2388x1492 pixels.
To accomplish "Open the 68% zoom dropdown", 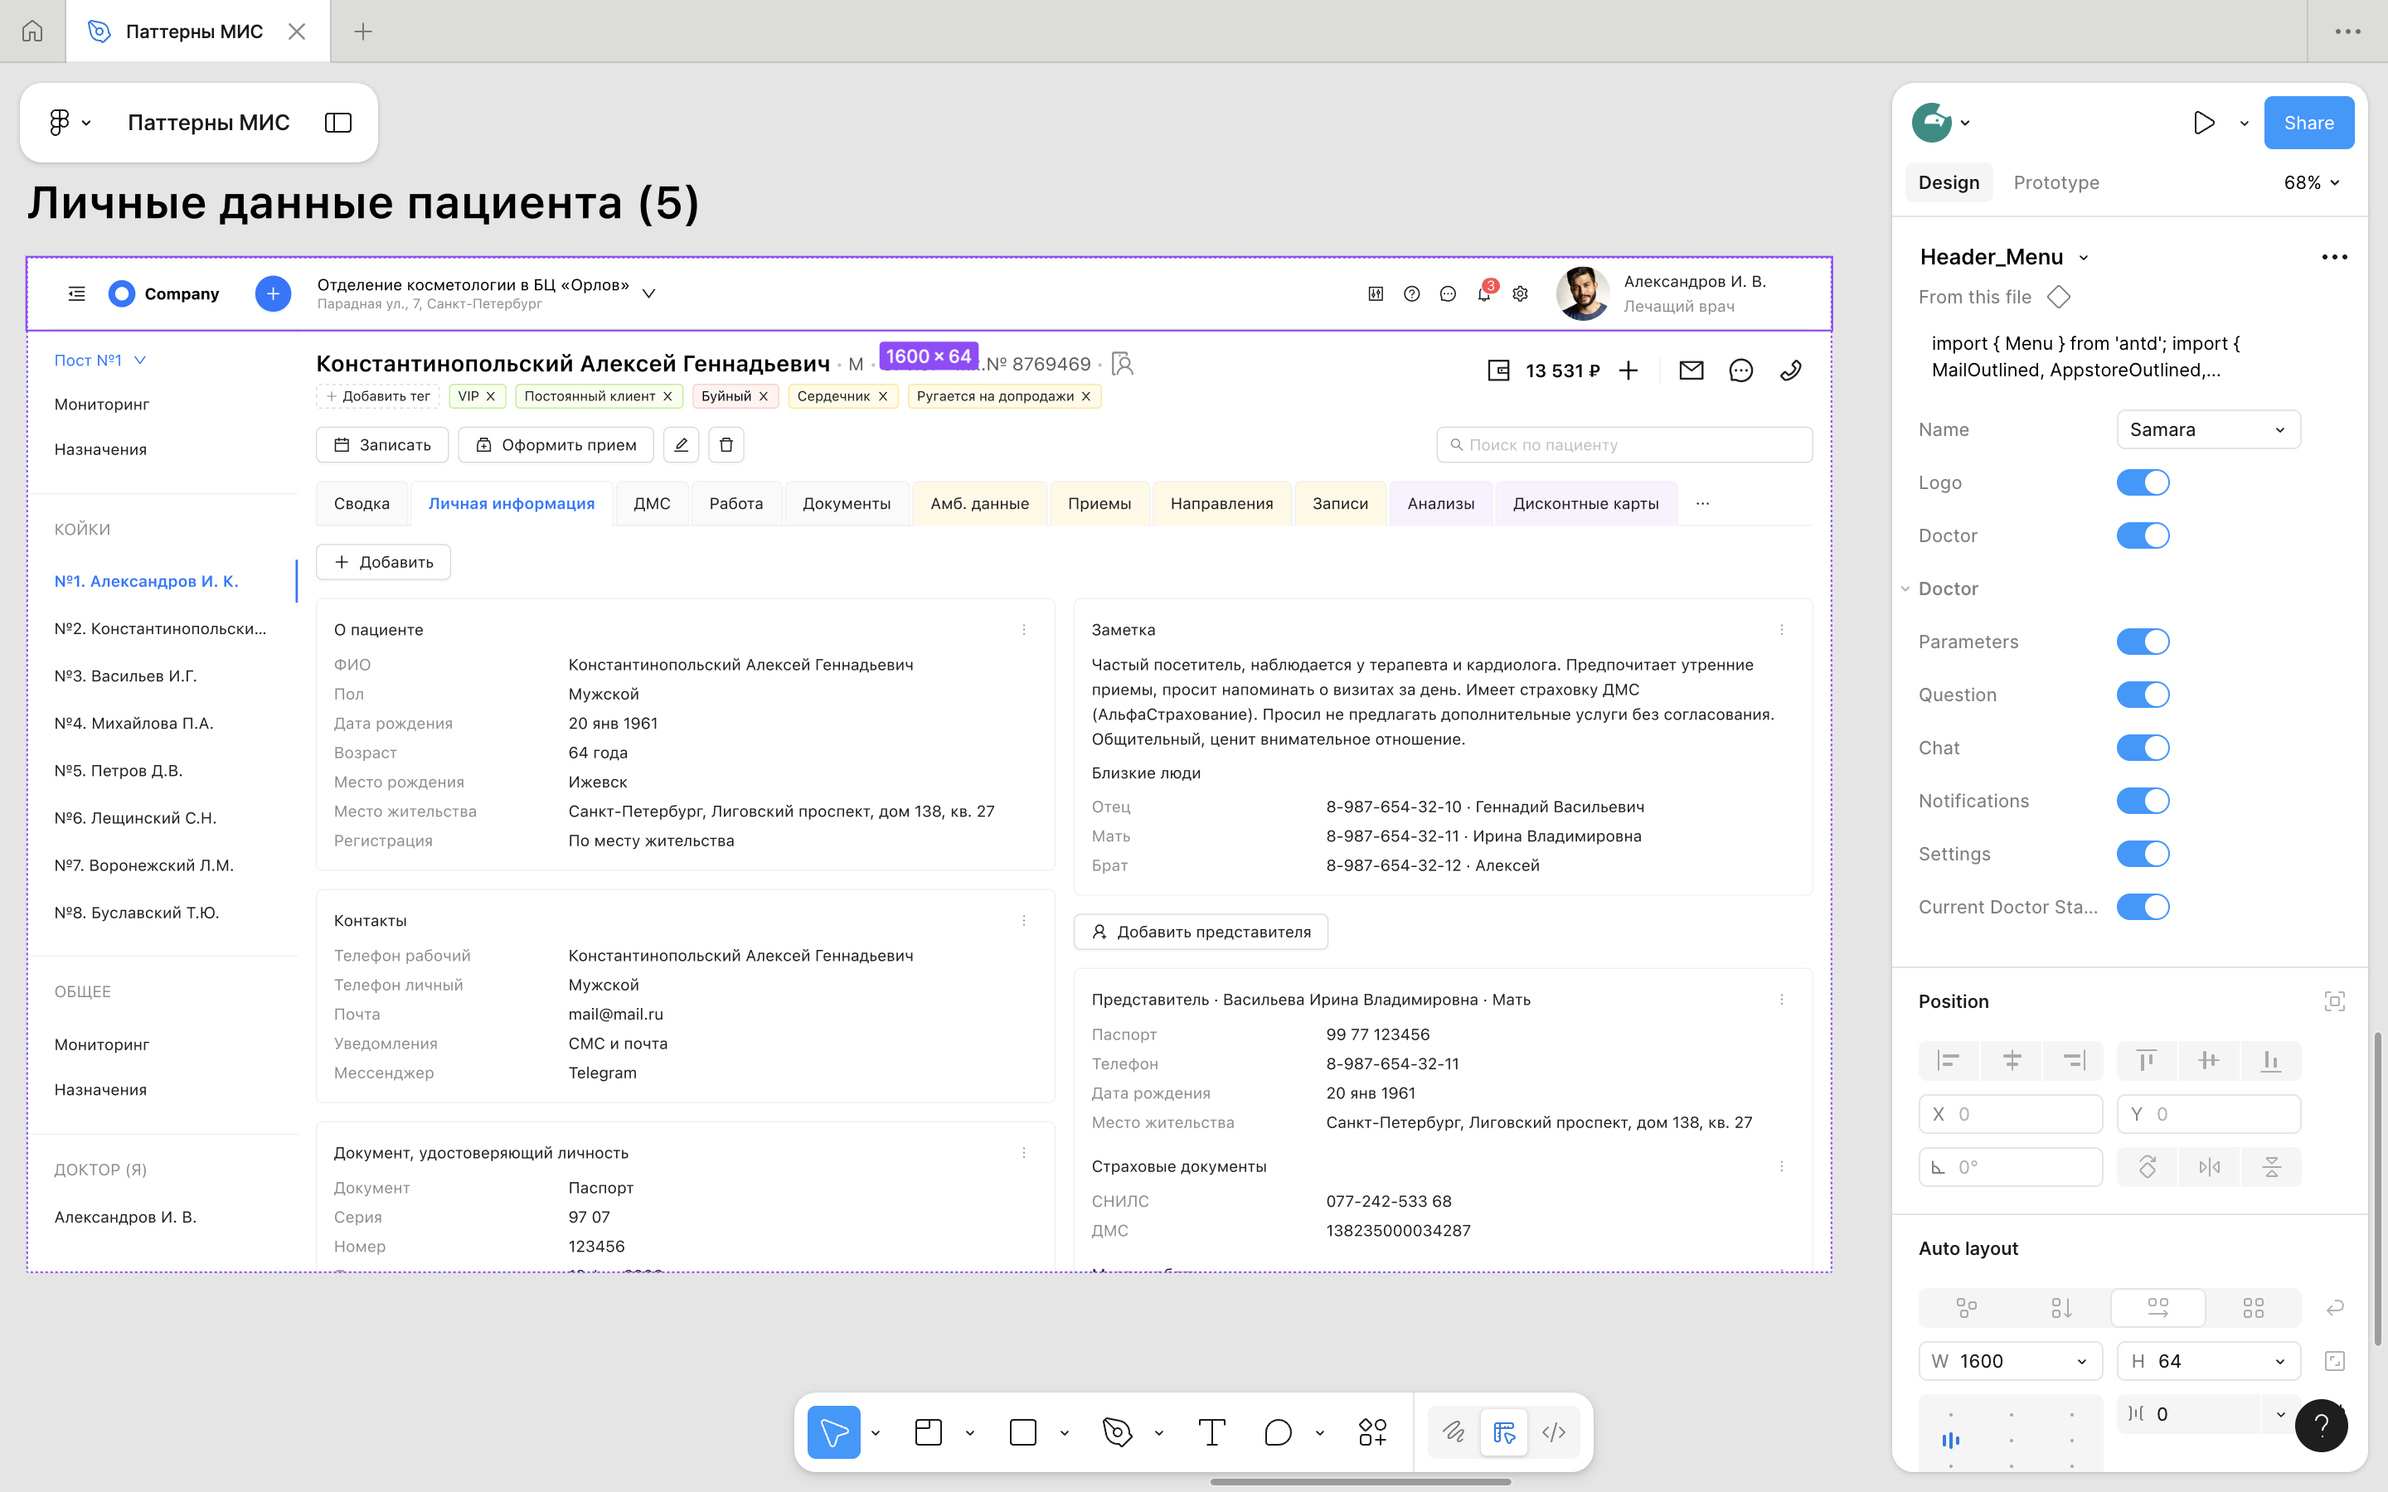I will [x=2310, y=182].
